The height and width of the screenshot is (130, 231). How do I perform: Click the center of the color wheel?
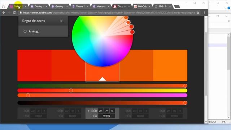click(103, 36)
